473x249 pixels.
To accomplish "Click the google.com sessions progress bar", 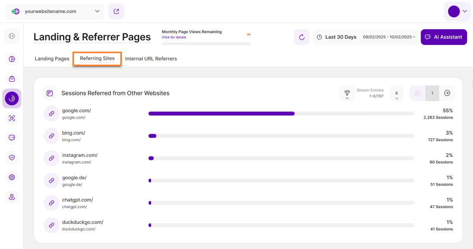I will [281, 113].
